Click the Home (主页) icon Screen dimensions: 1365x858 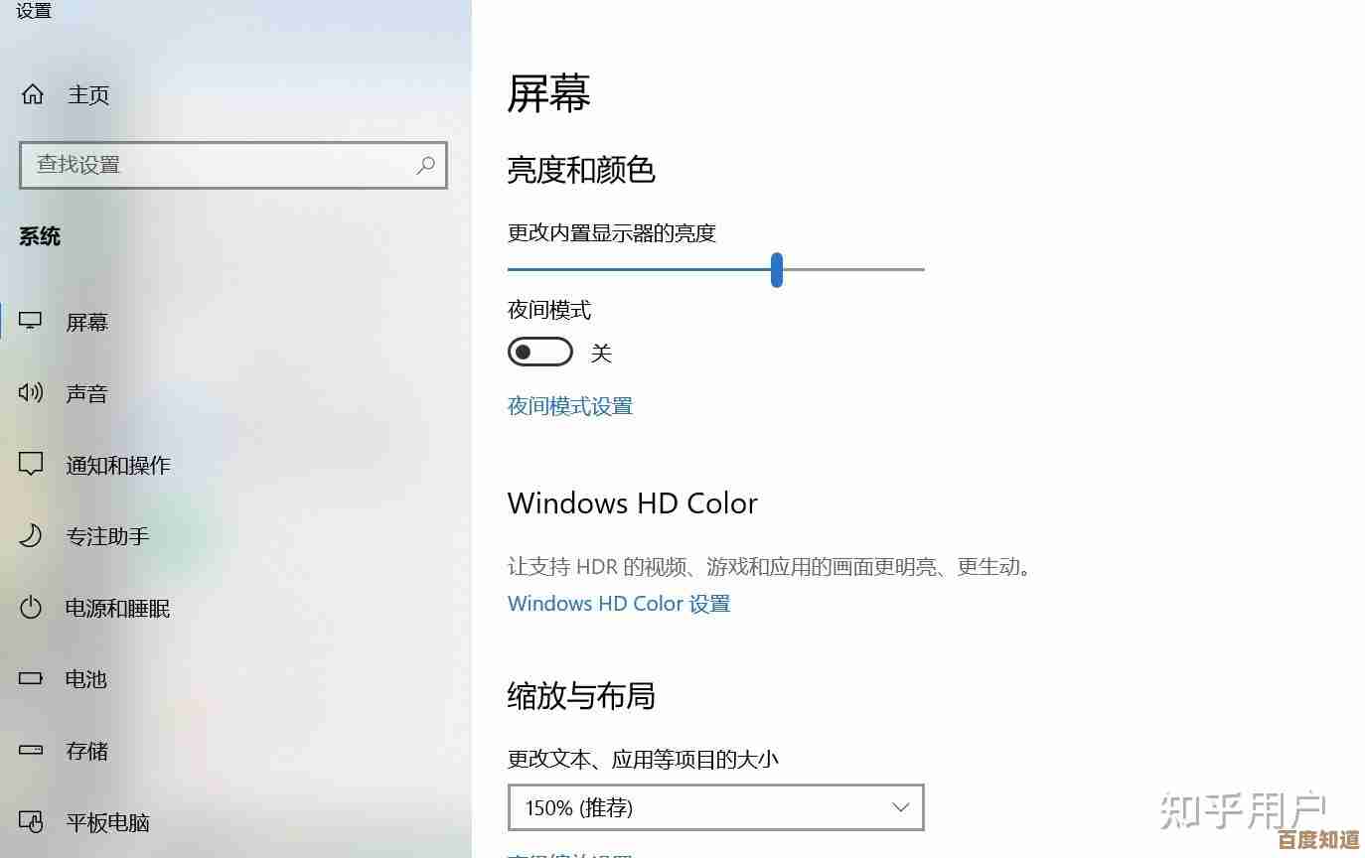(33, 94)
